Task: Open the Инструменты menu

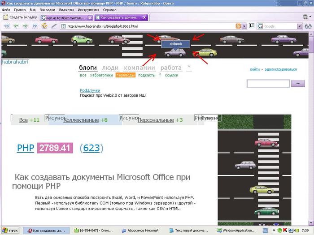Action: pos(88,10)
